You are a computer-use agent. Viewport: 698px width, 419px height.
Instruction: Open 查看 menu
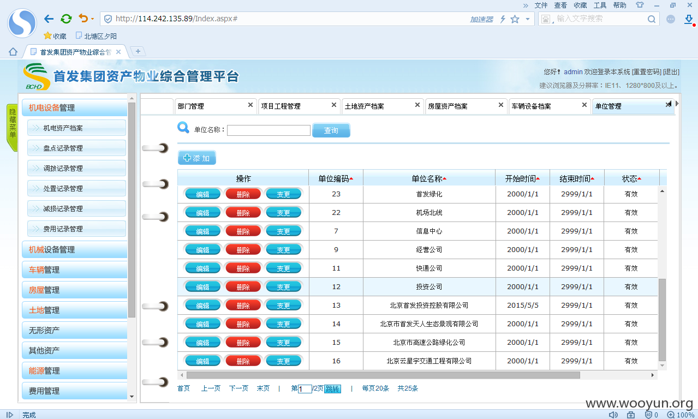tap(560, 5)
